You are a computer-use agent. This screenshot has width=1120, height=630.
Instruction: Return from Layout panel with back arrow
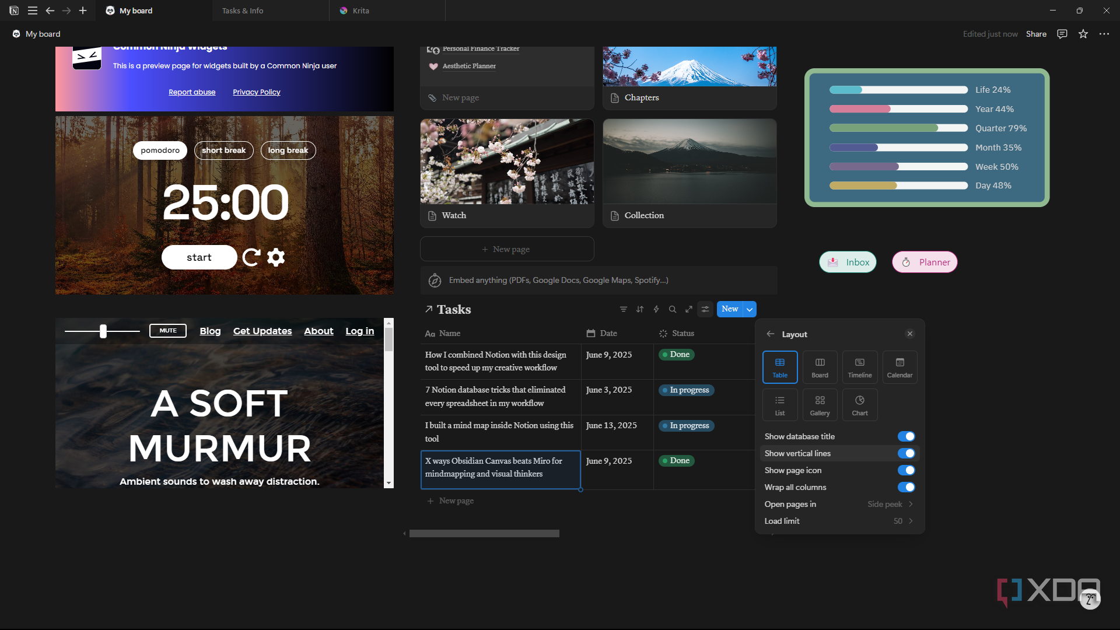(x=771, y=334)
